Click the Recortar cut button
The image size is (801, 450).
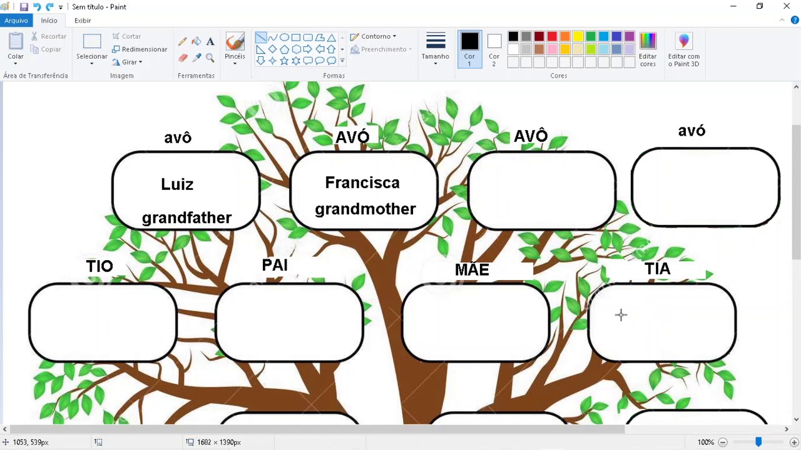[48, 36]
